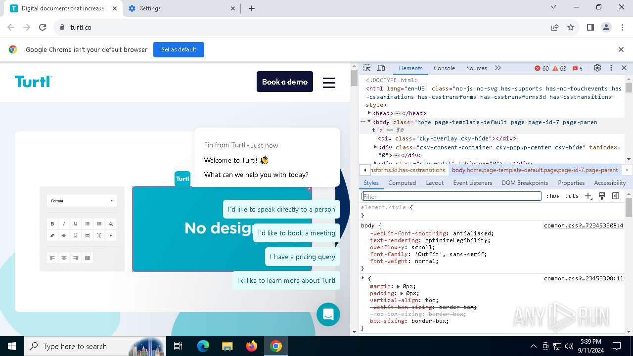Image resolution: width=633 pixels, height=356 pixels.
Task: Click the Bold formatting icon
Action: (x=52, y=223)
